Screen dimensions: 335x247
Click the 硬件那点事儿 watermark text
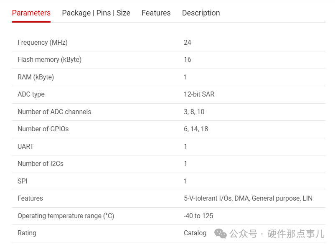pyautogui.click(x=296, y=234)
